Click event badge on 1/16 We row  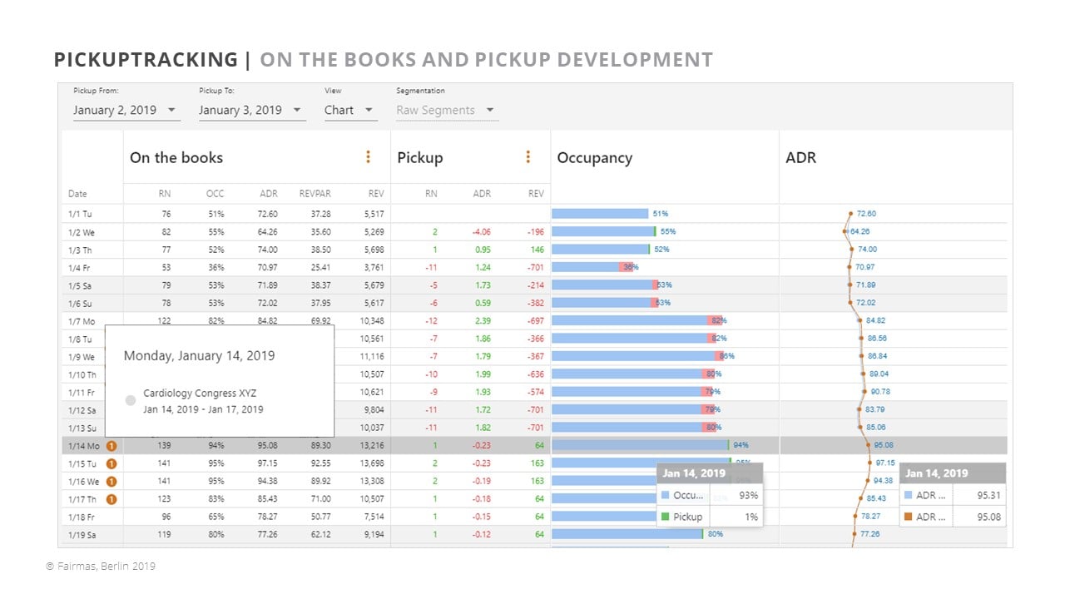click(111, 482)
